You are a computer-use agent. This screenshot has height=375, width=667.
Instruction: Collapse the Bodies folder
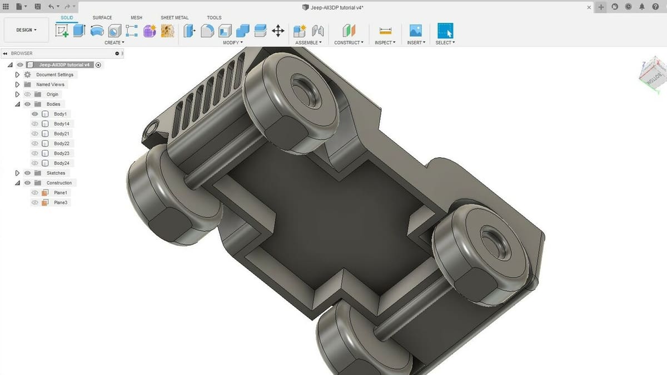(17, 104)
